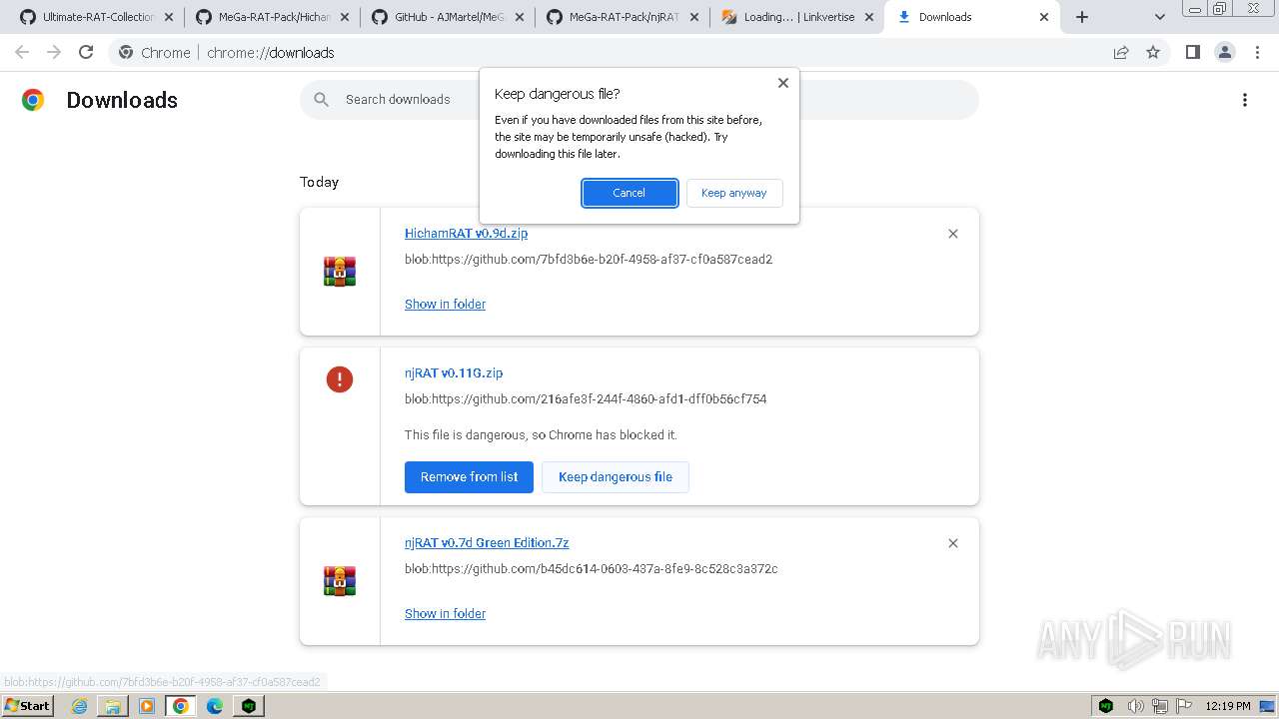Open the green taskbar application icon

coord(249,706)
